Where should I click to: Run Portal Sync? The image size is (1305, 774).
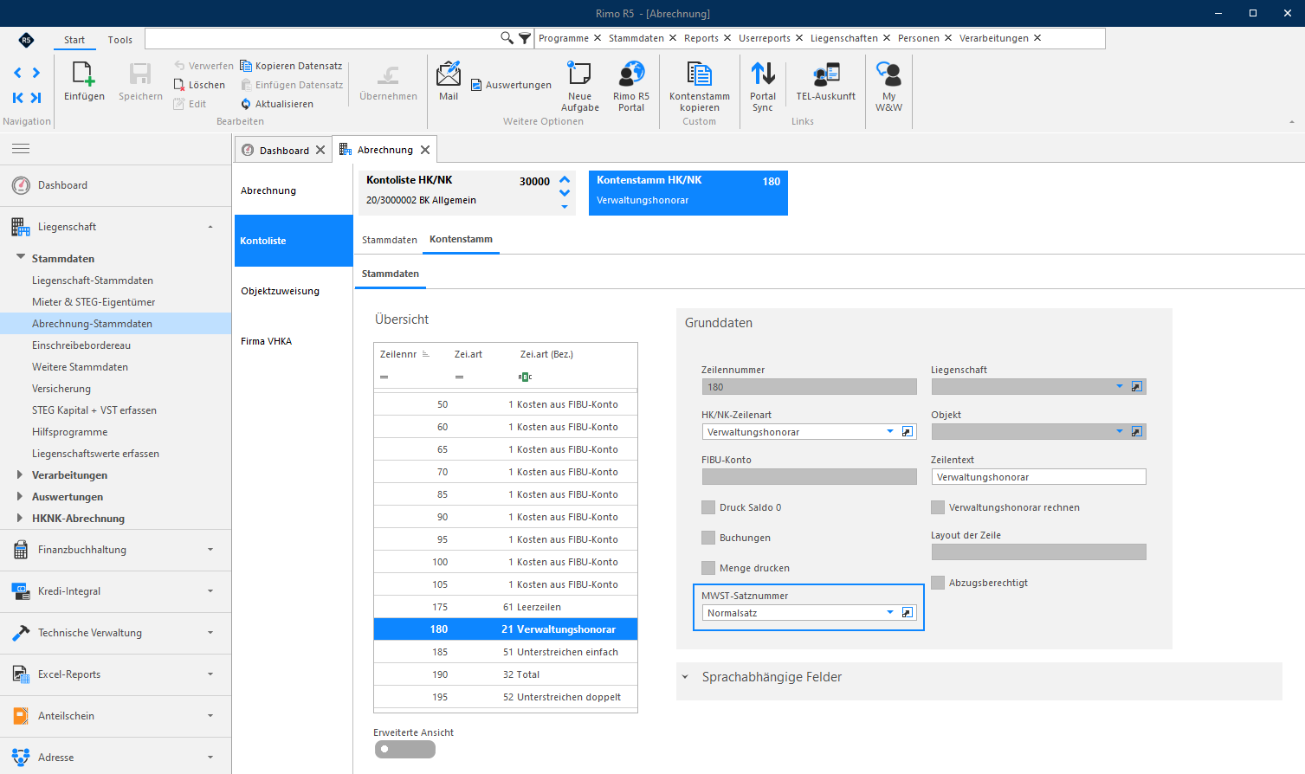(763, 87)
